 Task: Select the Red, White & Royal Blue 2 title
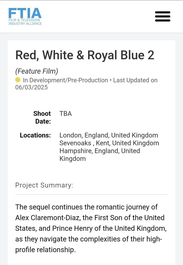pyautogui.click(x=85, y=55)
